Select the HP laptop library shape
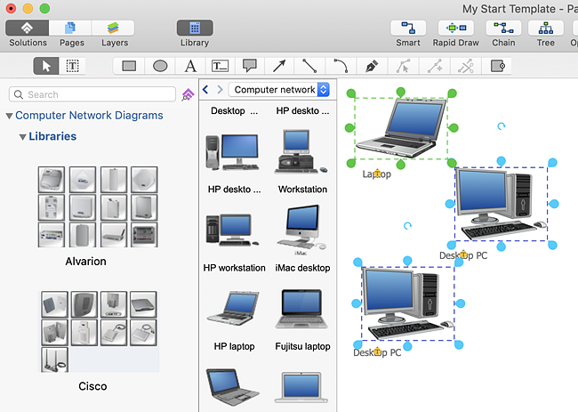The width and height of the screenshot is (578, 412). (x=233, y=308)
